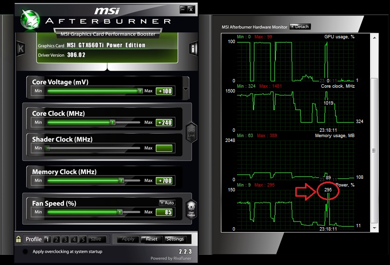Click the Core Clock slider handle
Viewport: 390px width, 265px height.
tap(113, 123)
